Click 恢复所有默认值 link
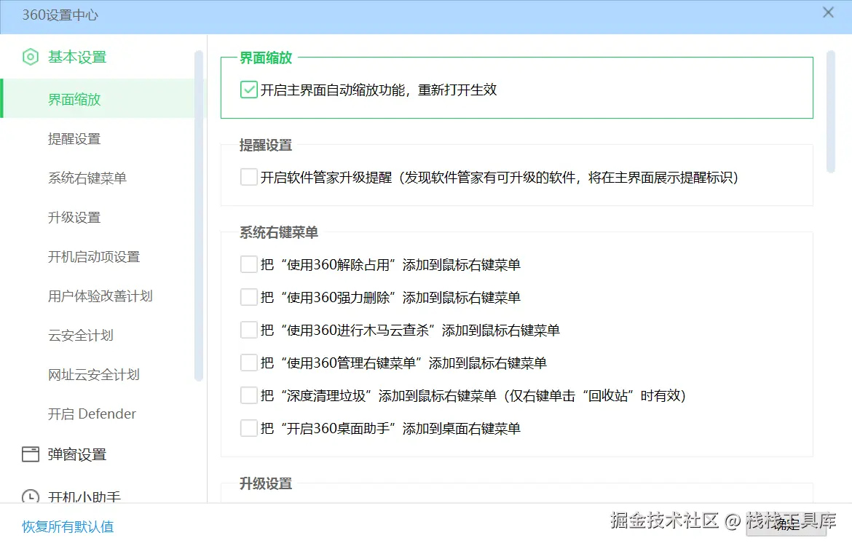 coord(68,526)
